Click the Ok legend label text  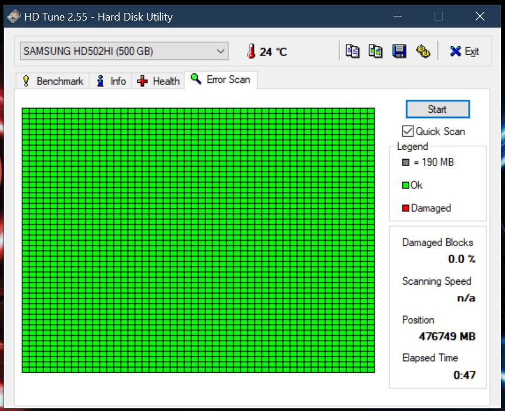pos(416,185)
